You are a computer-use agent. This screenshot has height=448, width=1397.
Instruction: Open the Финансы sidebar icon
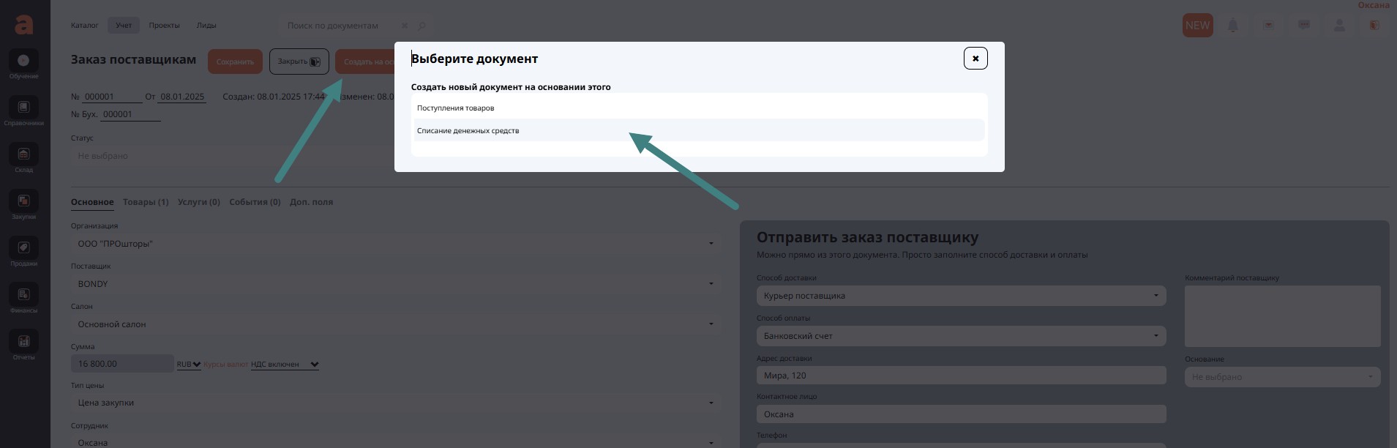(x=23, y=299)
